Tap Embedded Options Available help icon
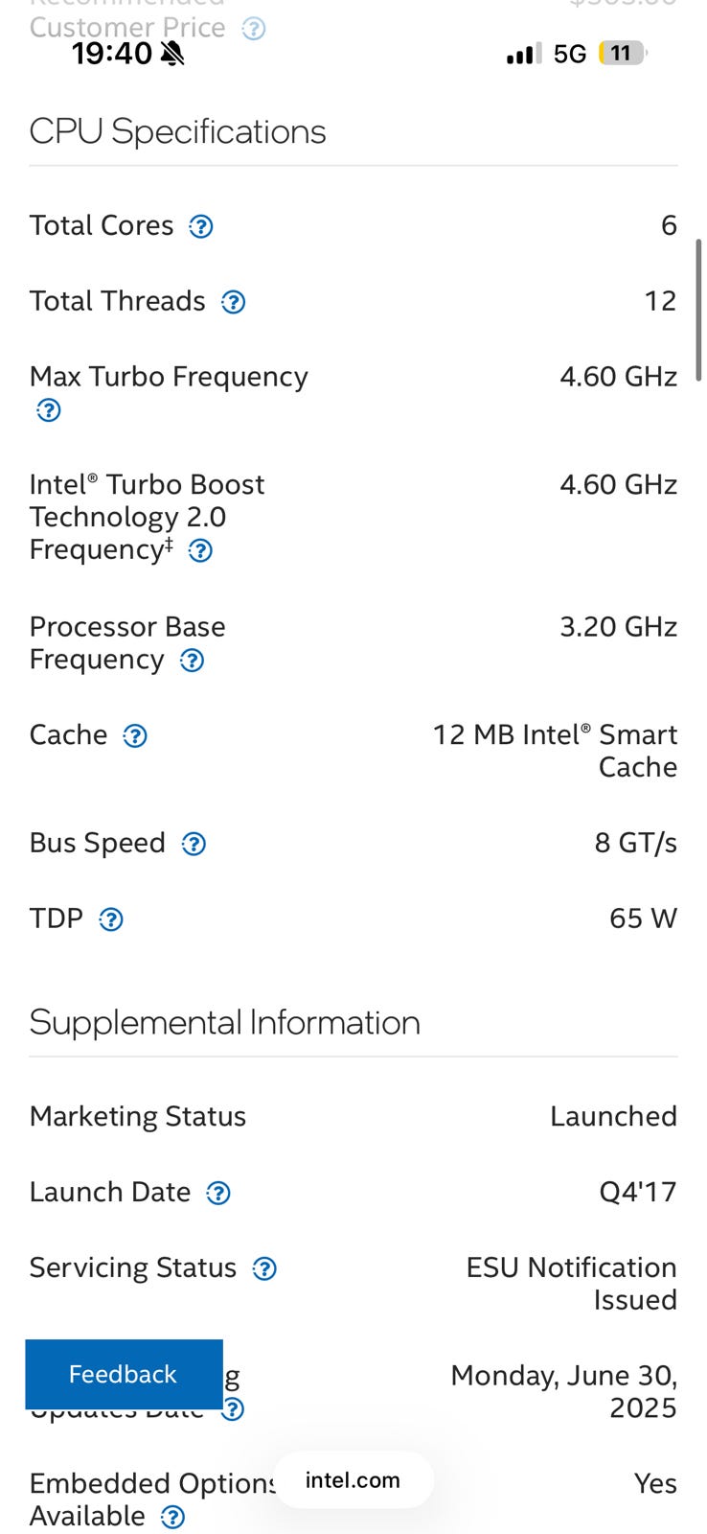This screenshot has width=707, height=1534. [x=172, y=1517]
